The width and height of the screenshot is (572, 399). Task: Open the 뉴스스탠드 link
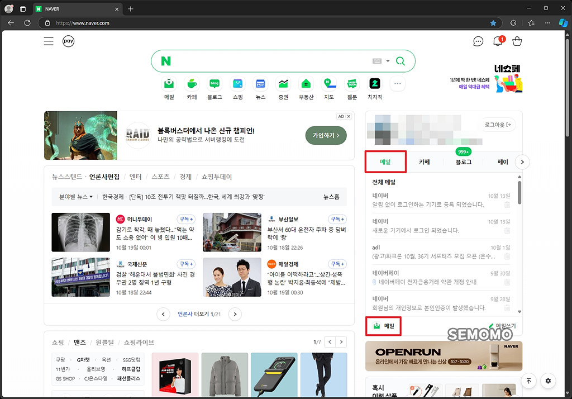pos(67,177)
